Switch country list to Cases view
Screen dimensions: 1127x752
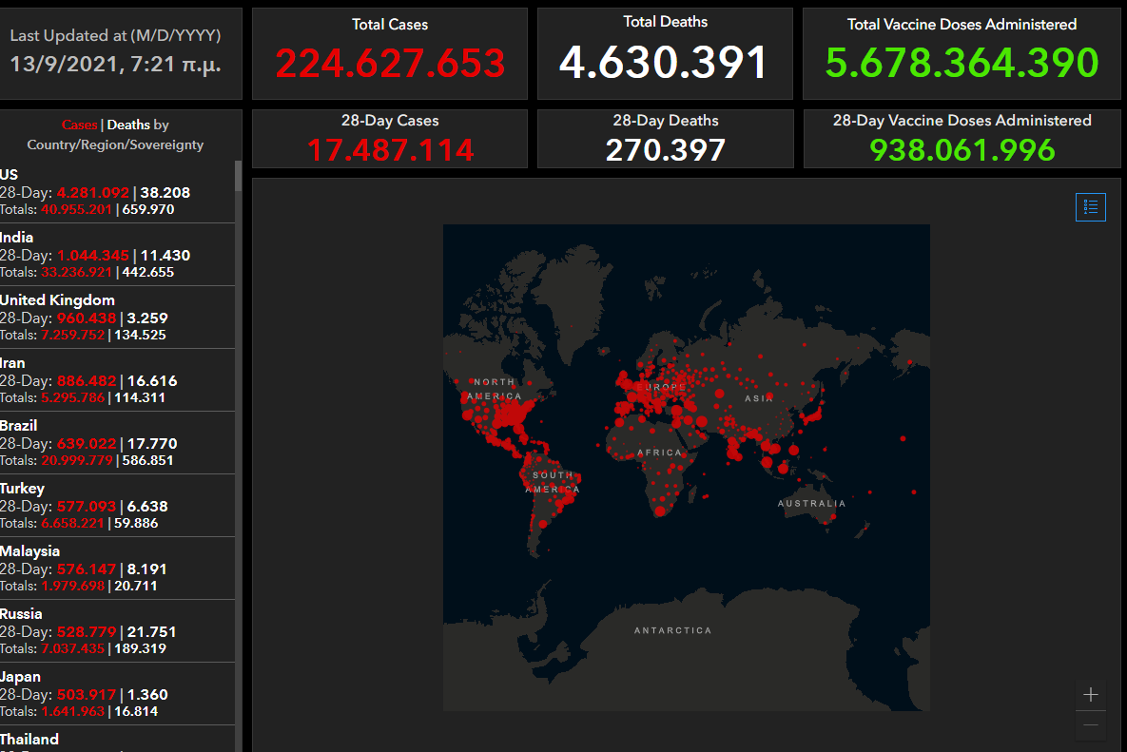click(x=80, y=125)
